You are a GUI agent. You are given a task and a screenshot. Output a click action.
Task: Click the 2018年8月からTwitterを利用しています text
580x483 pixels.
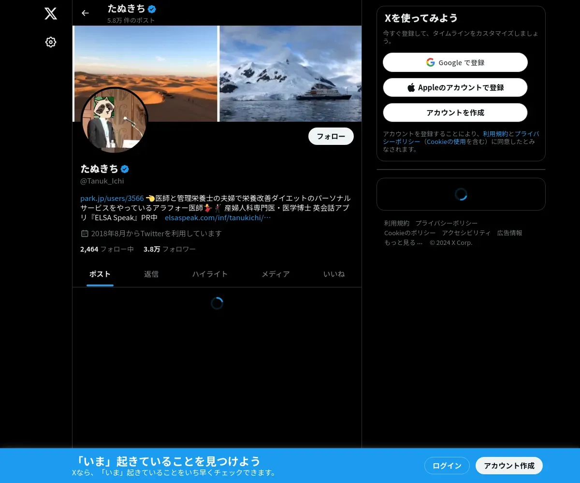(156, 234)
